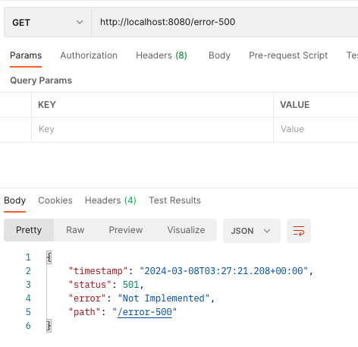View the response Headers (4) tab

(111, 200)
